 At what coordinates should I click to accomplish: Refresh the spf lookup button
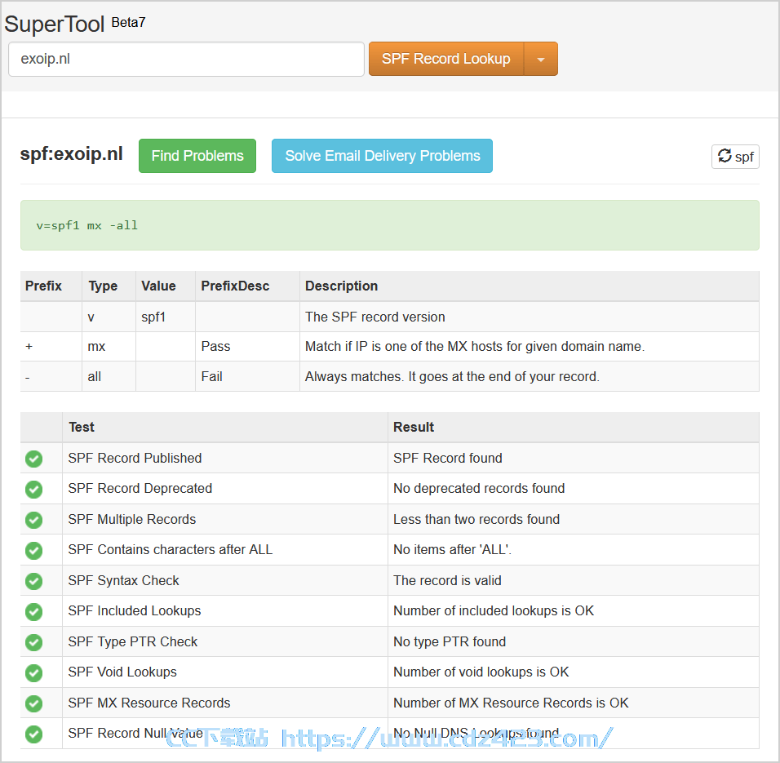(x=735, y=157)
